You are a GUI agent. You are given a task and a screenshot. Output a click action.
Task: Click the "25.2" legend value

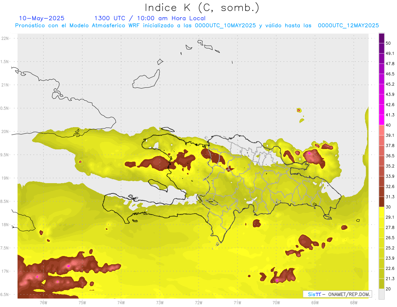390,248
